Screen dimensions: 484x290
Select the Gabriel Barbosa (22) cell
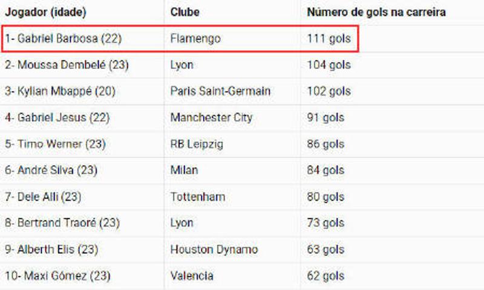click(x=64, y=39)
